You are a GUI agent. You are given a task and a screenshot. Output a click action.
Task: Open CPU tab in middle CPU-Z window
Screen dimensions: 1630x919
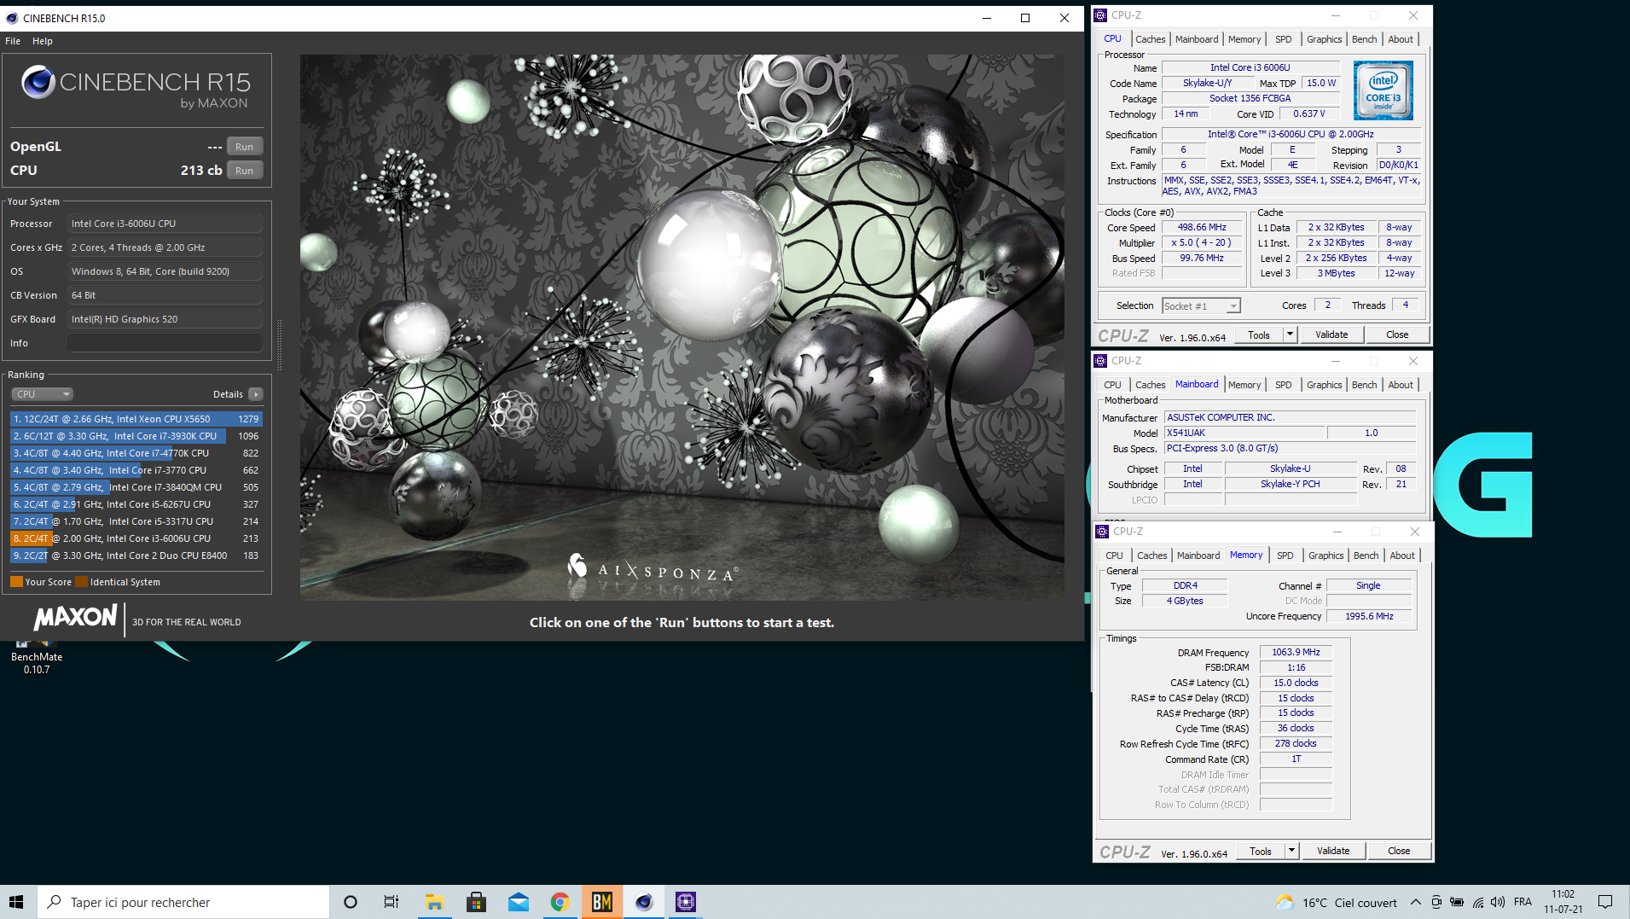1112,385
